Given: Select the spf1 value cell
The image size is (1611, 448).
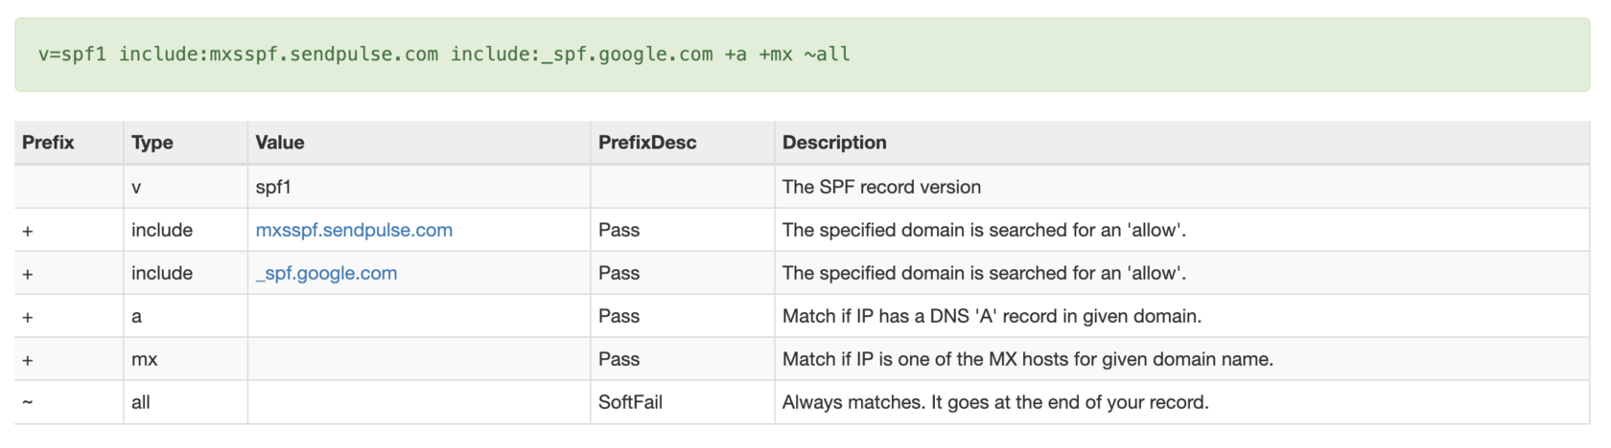Looking at the screenshot, I should click(x=273, y=188).
